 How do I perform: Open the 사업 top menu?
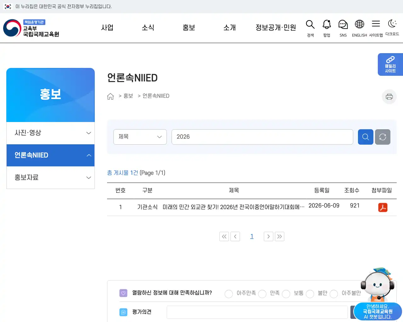tap(107, 28)
